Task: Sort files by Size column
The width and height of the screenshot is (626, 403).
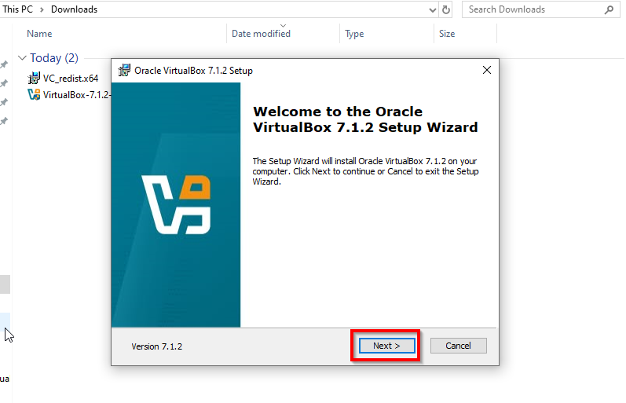Action: pyautogui.click(x=447, y=34)
